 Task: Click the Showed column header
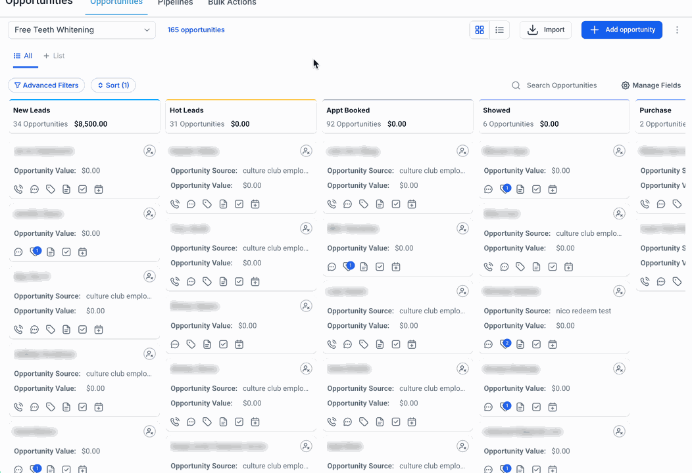coord(555,117)
